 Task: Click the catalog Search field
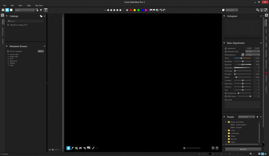point(25,21)
